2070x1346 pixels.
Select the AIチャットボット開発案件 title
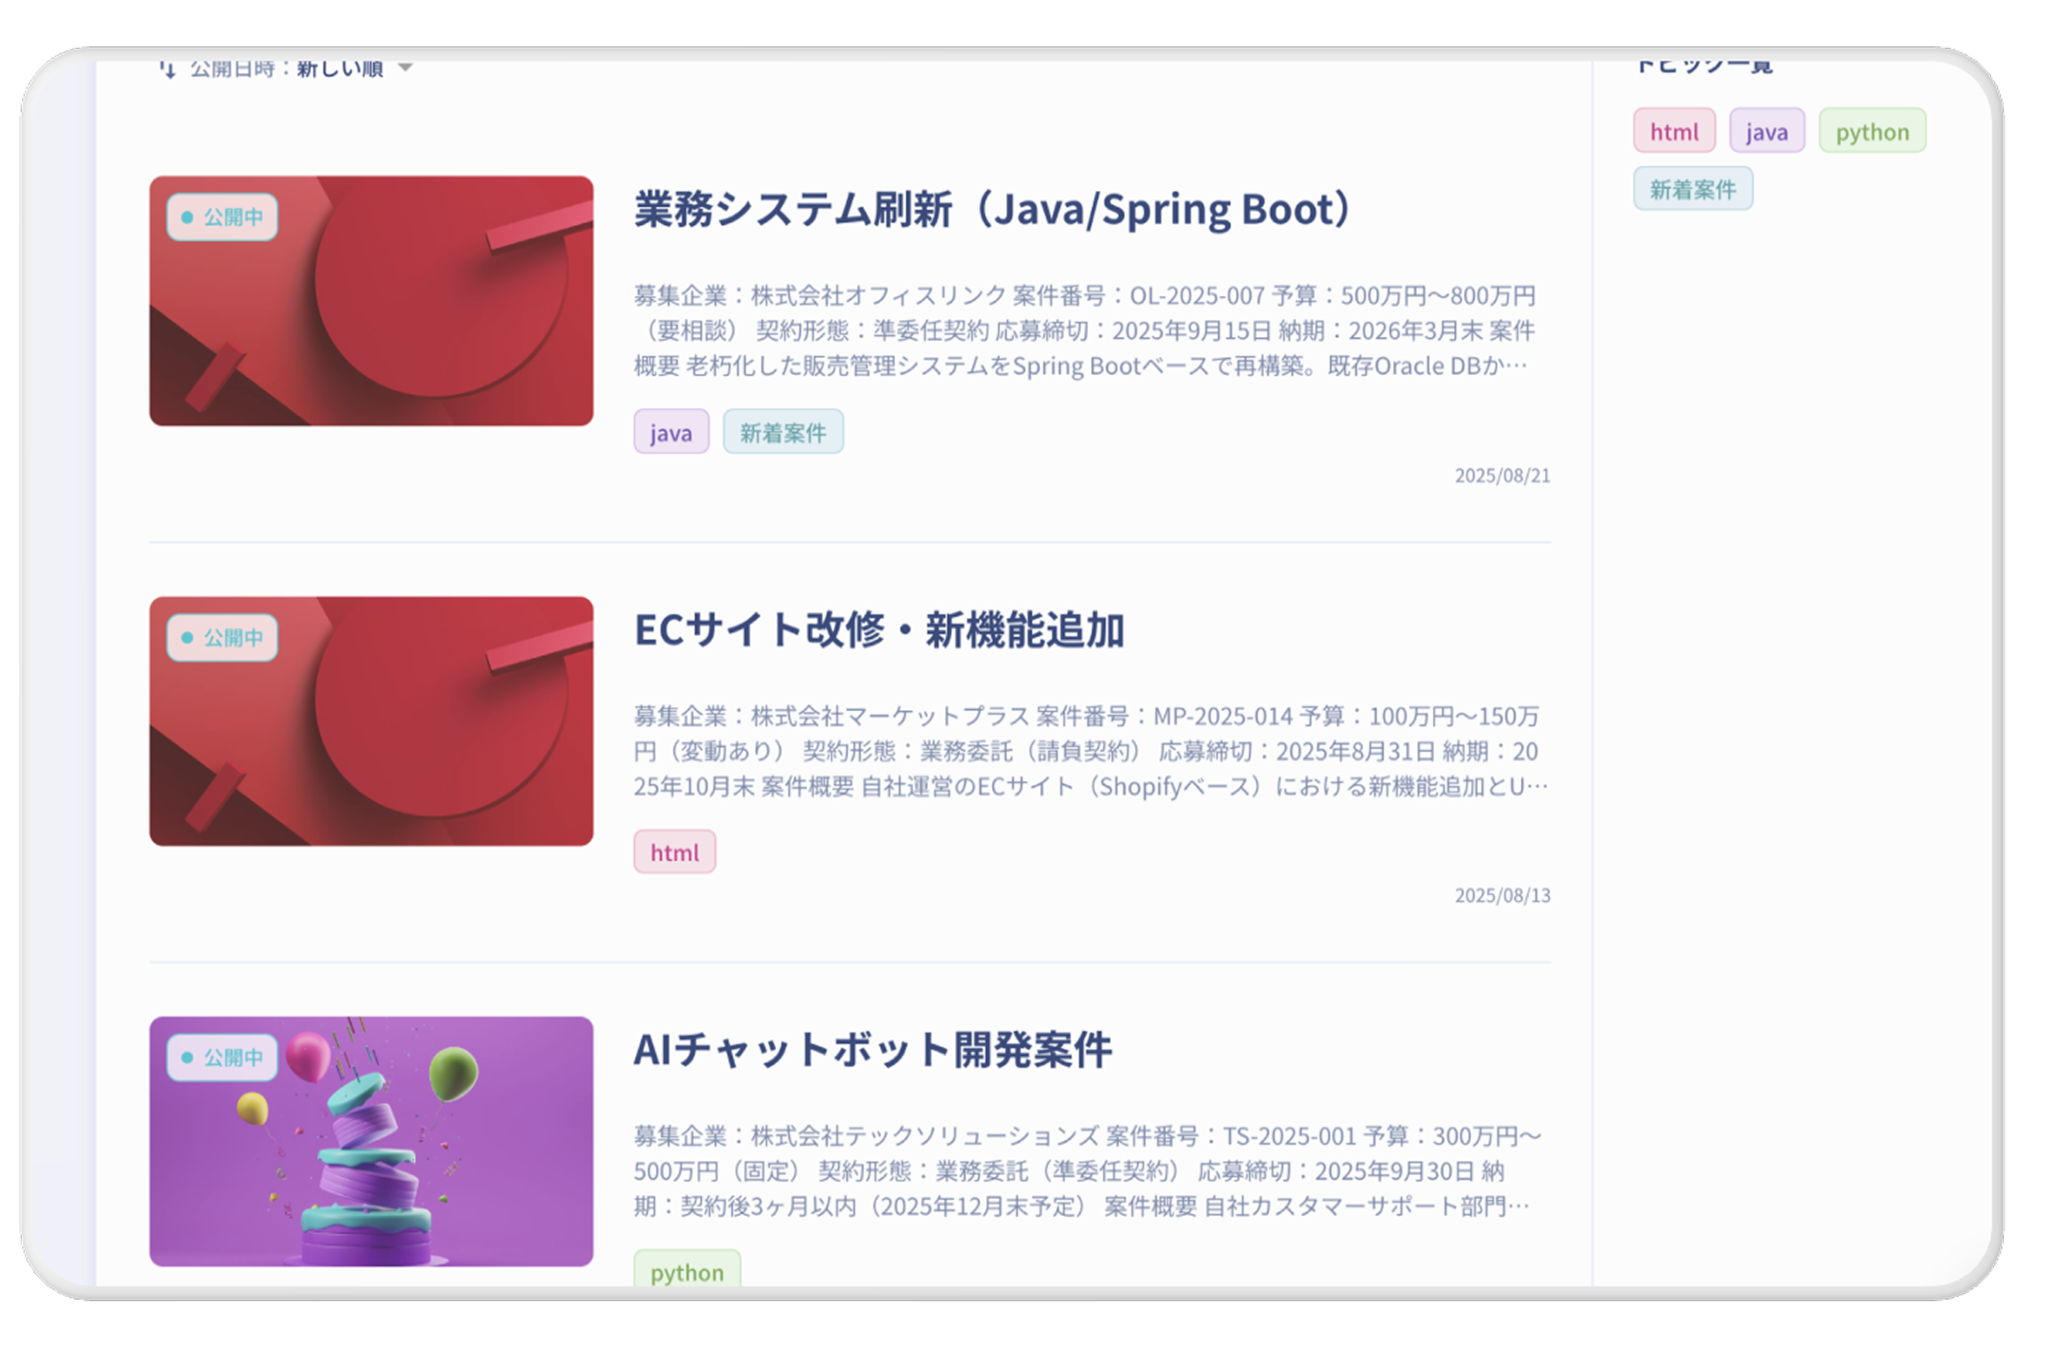(x=873, y=1050)
